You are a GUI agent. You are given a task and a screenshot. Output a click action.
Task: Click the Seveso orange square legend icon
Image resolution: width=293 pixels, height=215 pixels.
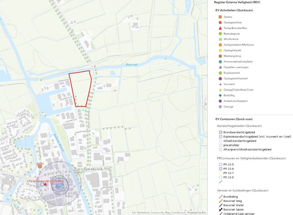click(220, 17)
